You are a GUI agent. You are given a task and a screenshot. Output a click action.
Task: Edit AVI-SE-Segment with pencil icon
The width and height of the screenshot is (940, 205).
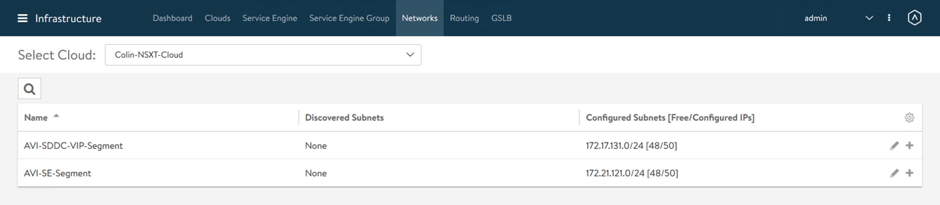[x=894, y=173]
